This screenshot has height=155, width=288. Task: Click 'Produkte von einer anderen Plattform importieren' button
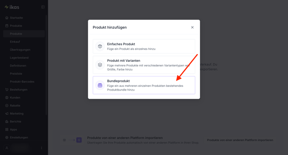tap(240, 140)
